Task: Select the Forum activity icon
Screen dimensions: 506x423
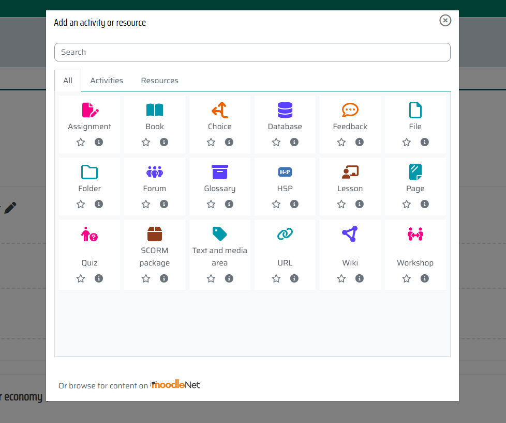Action: pyautogui.click(x=154, y=172)
